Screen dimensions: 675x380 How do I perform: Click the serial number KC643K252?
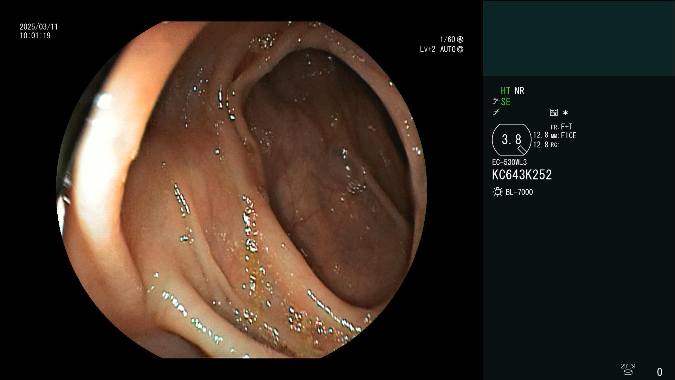click(x=522, y=175)
